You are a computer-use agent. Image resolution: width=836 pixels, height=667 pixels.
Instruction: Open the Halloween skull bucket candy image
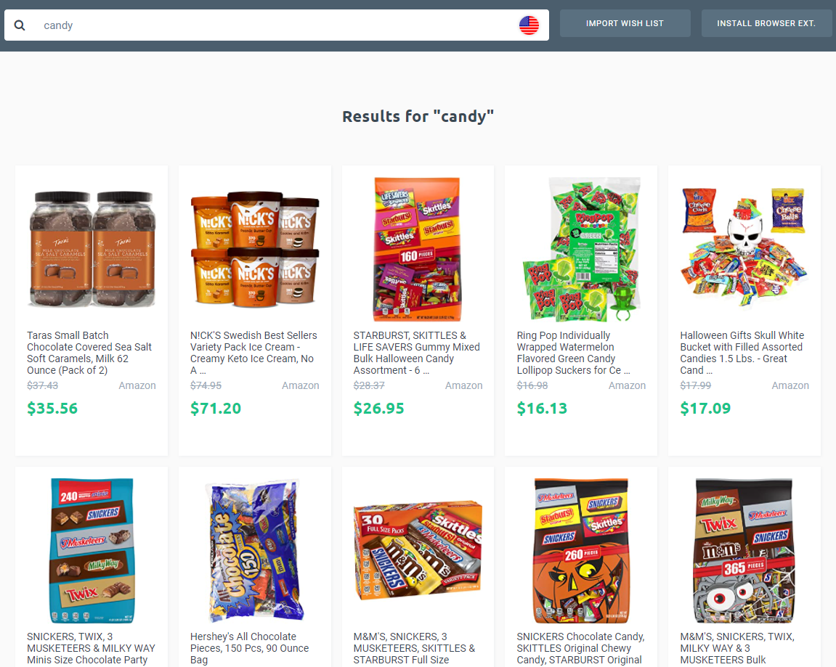pyautogui.click(x=744, y=248)
